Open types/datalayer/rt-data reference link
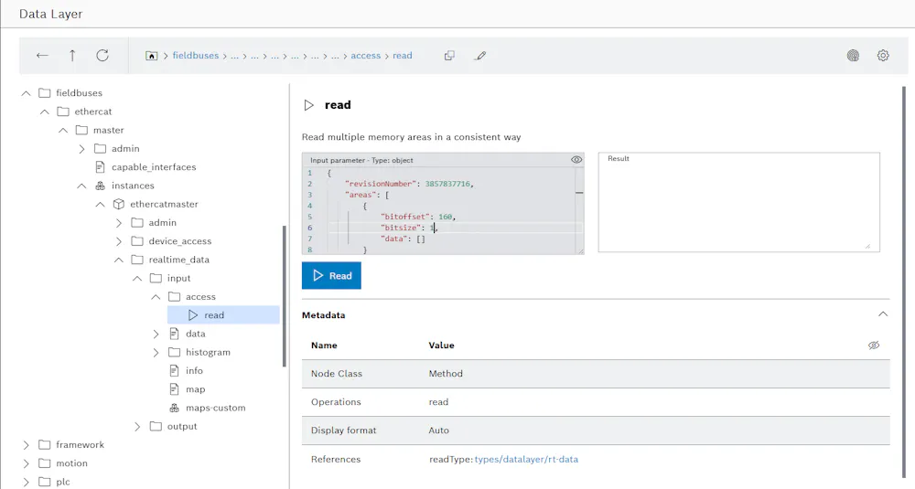The image size is (915, 489). coord(526,459)
